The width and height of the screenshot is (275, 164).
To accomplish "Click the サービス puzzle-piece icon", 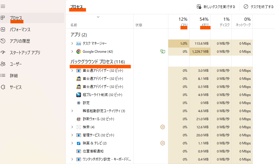I will 3,87.
